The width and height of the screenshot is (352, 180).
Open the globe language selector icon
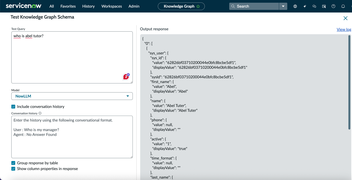tap(295, 6)
